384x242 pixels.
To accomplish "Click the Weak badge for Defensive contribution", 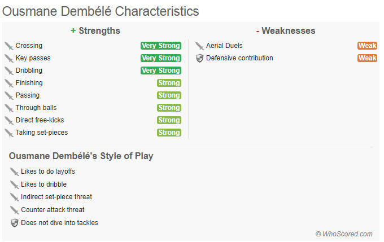I will tap(367, 58).
